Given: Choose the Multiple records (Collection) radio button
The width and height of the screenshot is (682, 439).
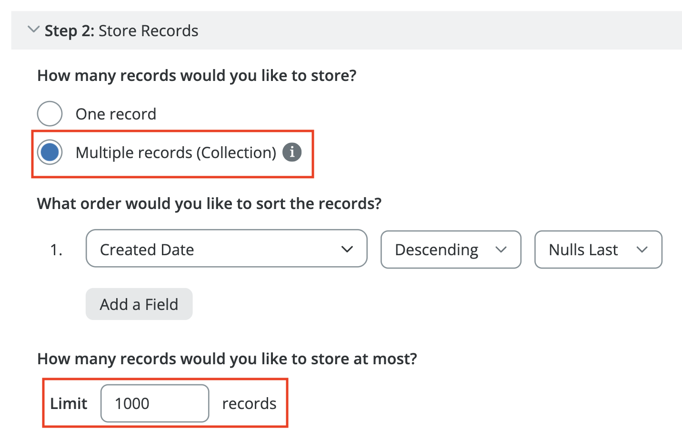Looking at the screenshot, I should tap(50, 152).
